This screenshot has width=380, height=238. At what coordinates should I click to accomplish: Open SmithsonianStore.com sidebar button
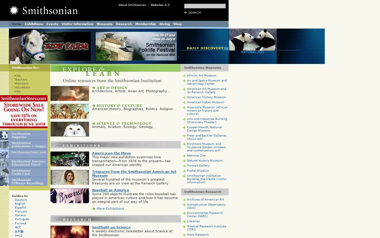pyautogui.click(x=24, y=154)
